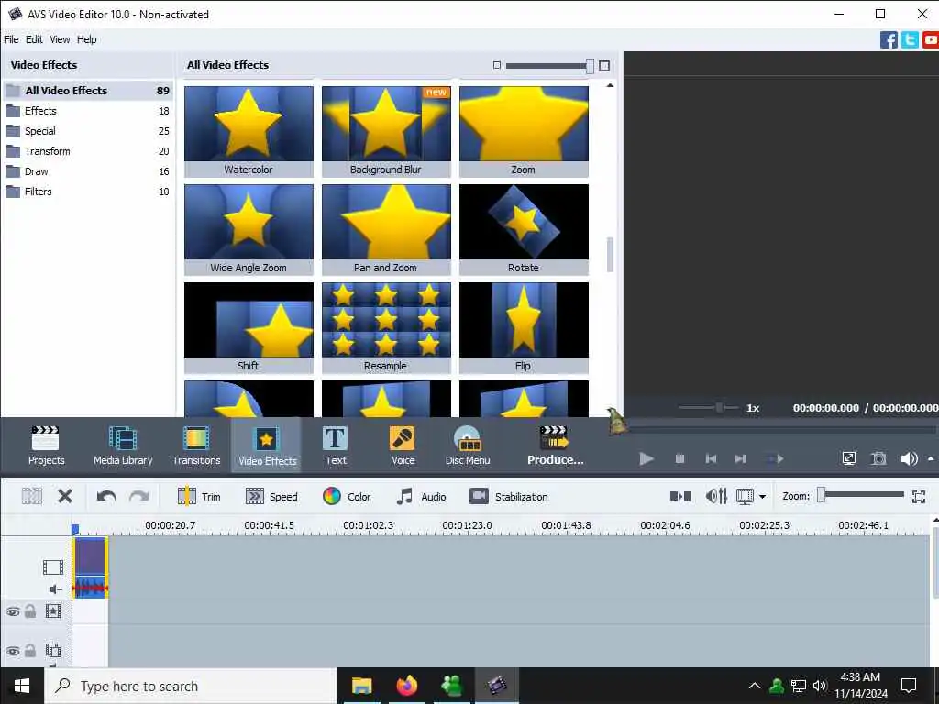Click the effects list scrollbar

[x=610, y=255]
